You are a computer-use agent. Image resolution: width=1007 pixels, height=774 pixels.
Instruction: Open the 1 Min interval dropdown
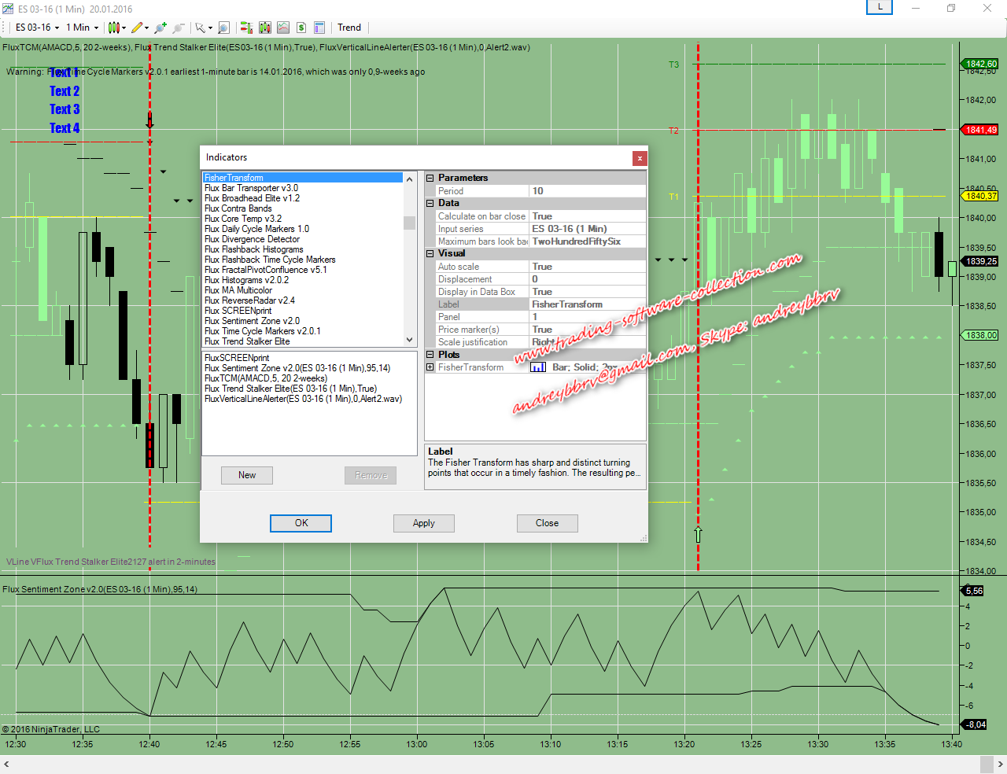click(82, 28)
